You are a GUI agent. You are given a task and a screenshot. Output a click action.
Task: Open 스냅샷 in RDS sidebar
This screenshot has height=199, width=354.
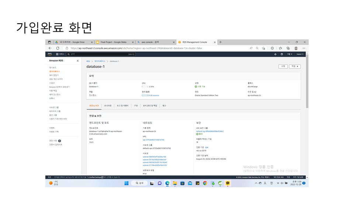coord(52,83)
